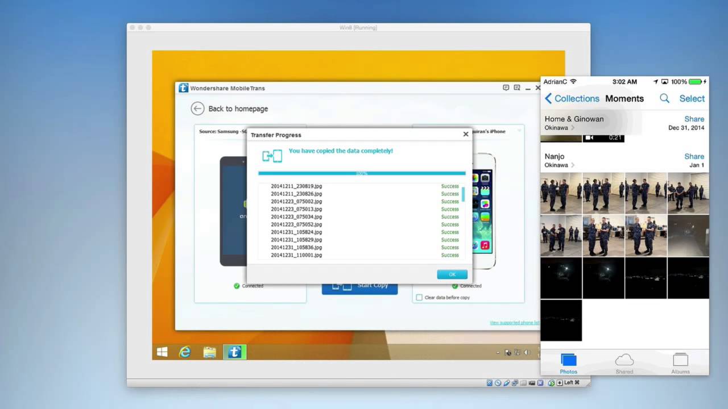728x409 pixels.
Task: Open network tray icon
Action: point(517,352)
